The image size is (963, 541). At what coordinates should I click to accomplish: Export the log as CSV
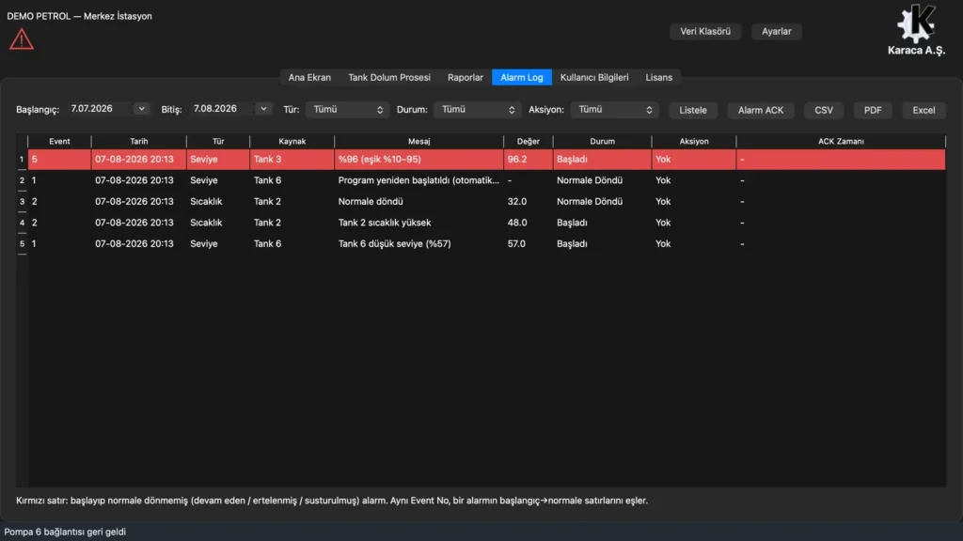[x=824, y=111]
